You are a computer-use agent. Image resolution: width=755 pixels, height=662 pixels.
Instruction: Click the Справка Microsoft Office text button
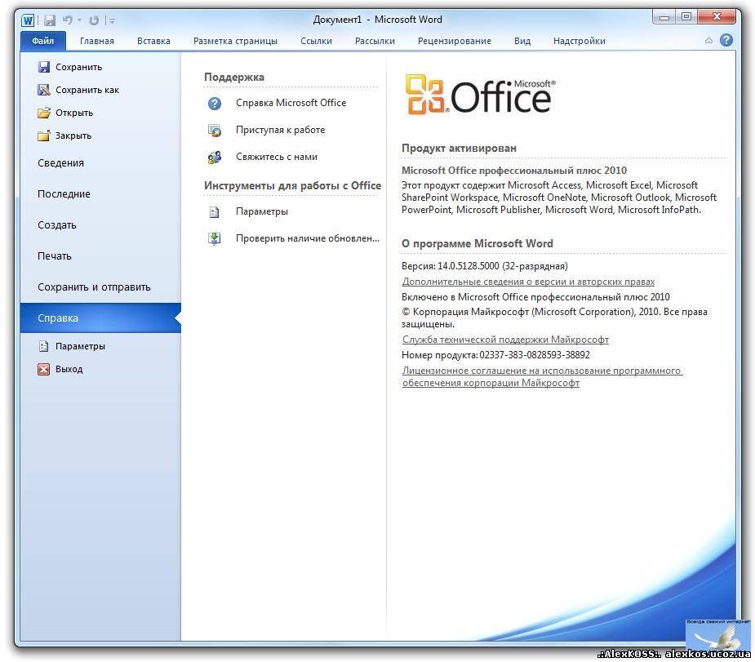tap(291, 103)
